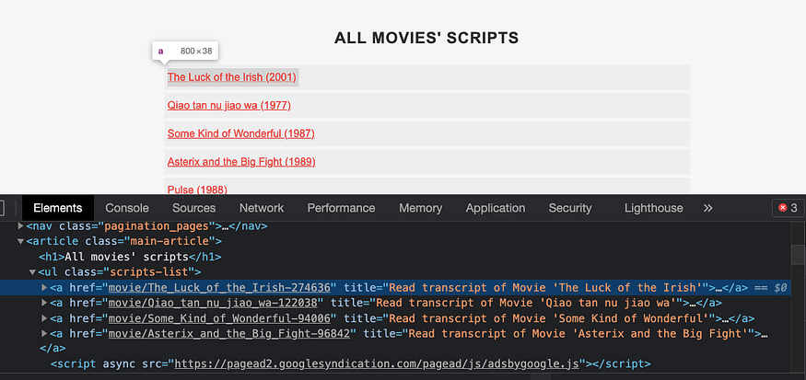This screenshot has height=380, width=806.
Task: Collapse the article main-article node
Action: [20, 241]
